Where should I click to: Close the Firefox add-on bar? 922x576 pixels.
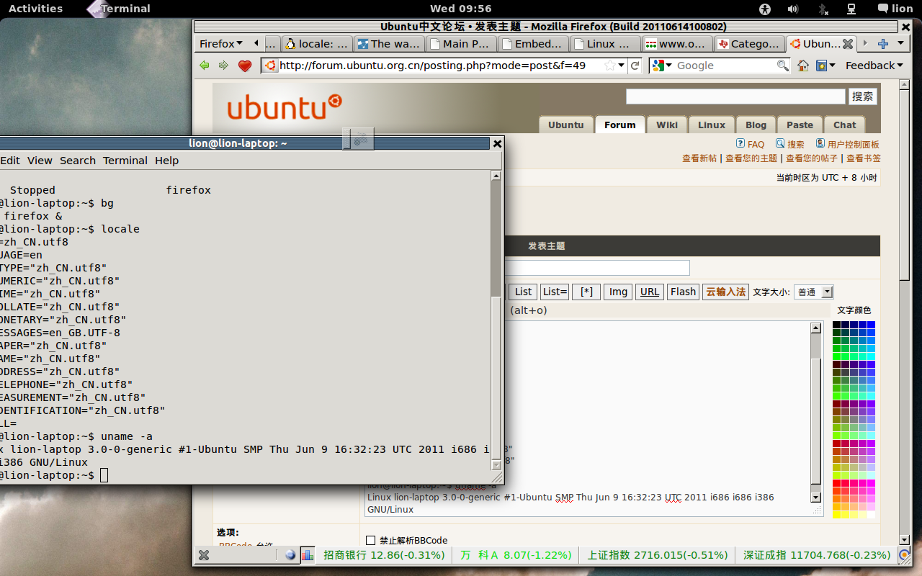[x=204, y=555]
